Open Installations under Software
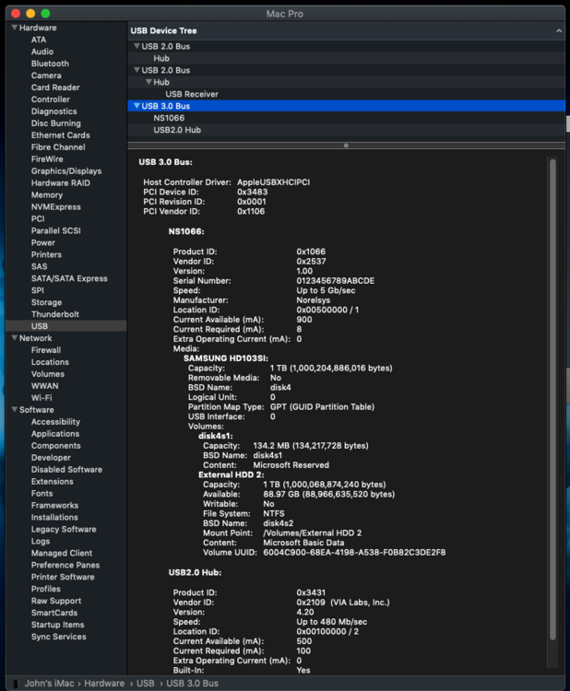Screen dimensions: 570x691 [x=54, y=518]
